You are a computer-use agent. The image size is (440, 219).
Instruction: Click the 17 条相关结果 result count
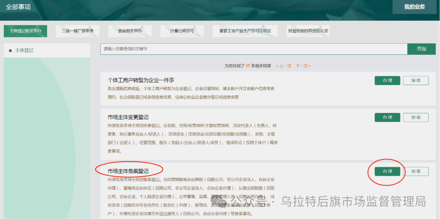click(258, 66)
